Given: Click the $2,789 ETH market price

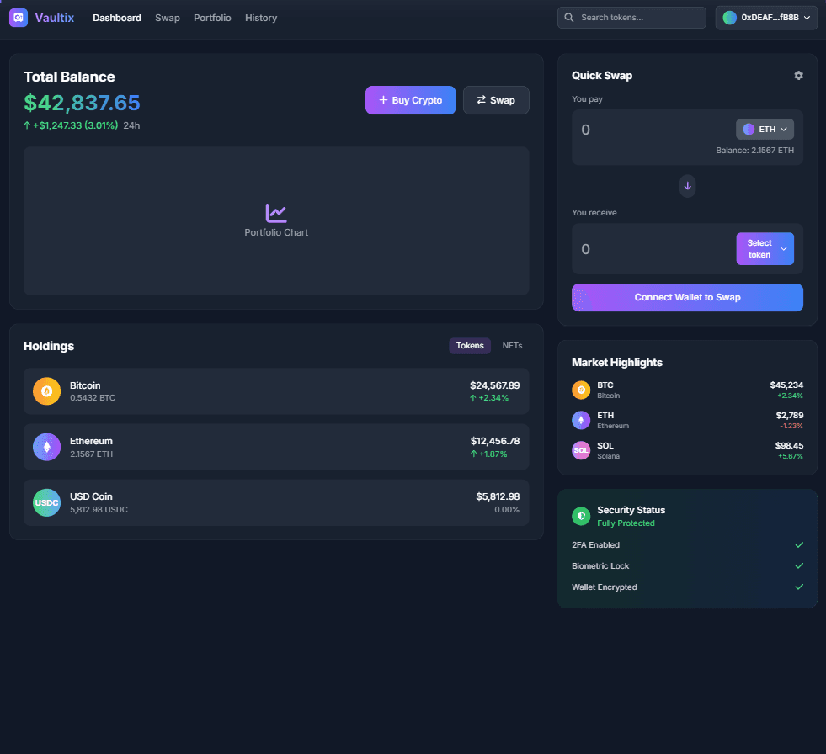Looking at the screenshot, I should pyautogui.click(x=789, y=416).
